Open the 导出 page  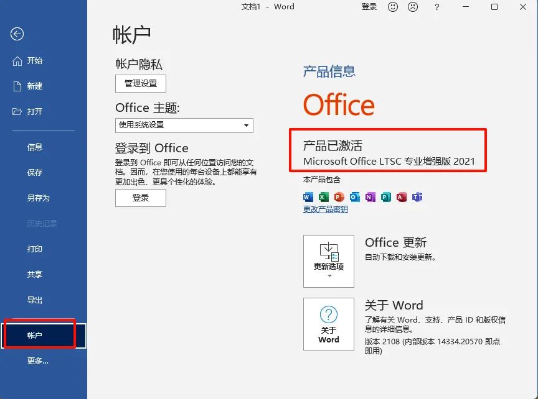[x=35, y=300]
